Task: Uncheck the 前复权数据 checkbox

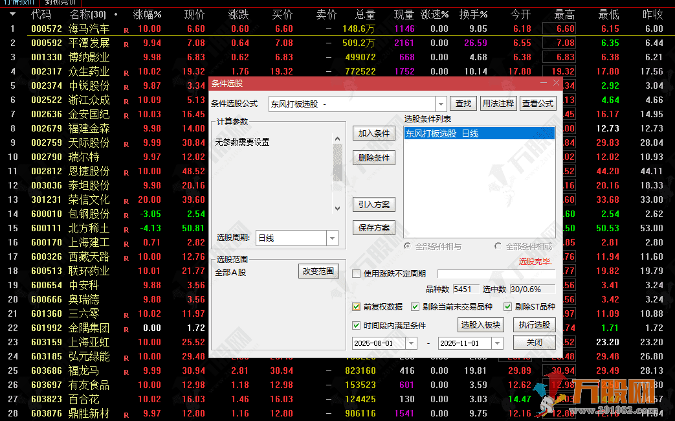Action: point(356,307)
